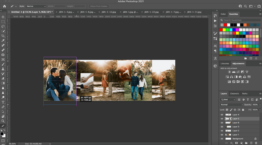Screen dimensions: 262x145
Task: Select the Horizontal Type tool
Action: [x=3, y=102]
